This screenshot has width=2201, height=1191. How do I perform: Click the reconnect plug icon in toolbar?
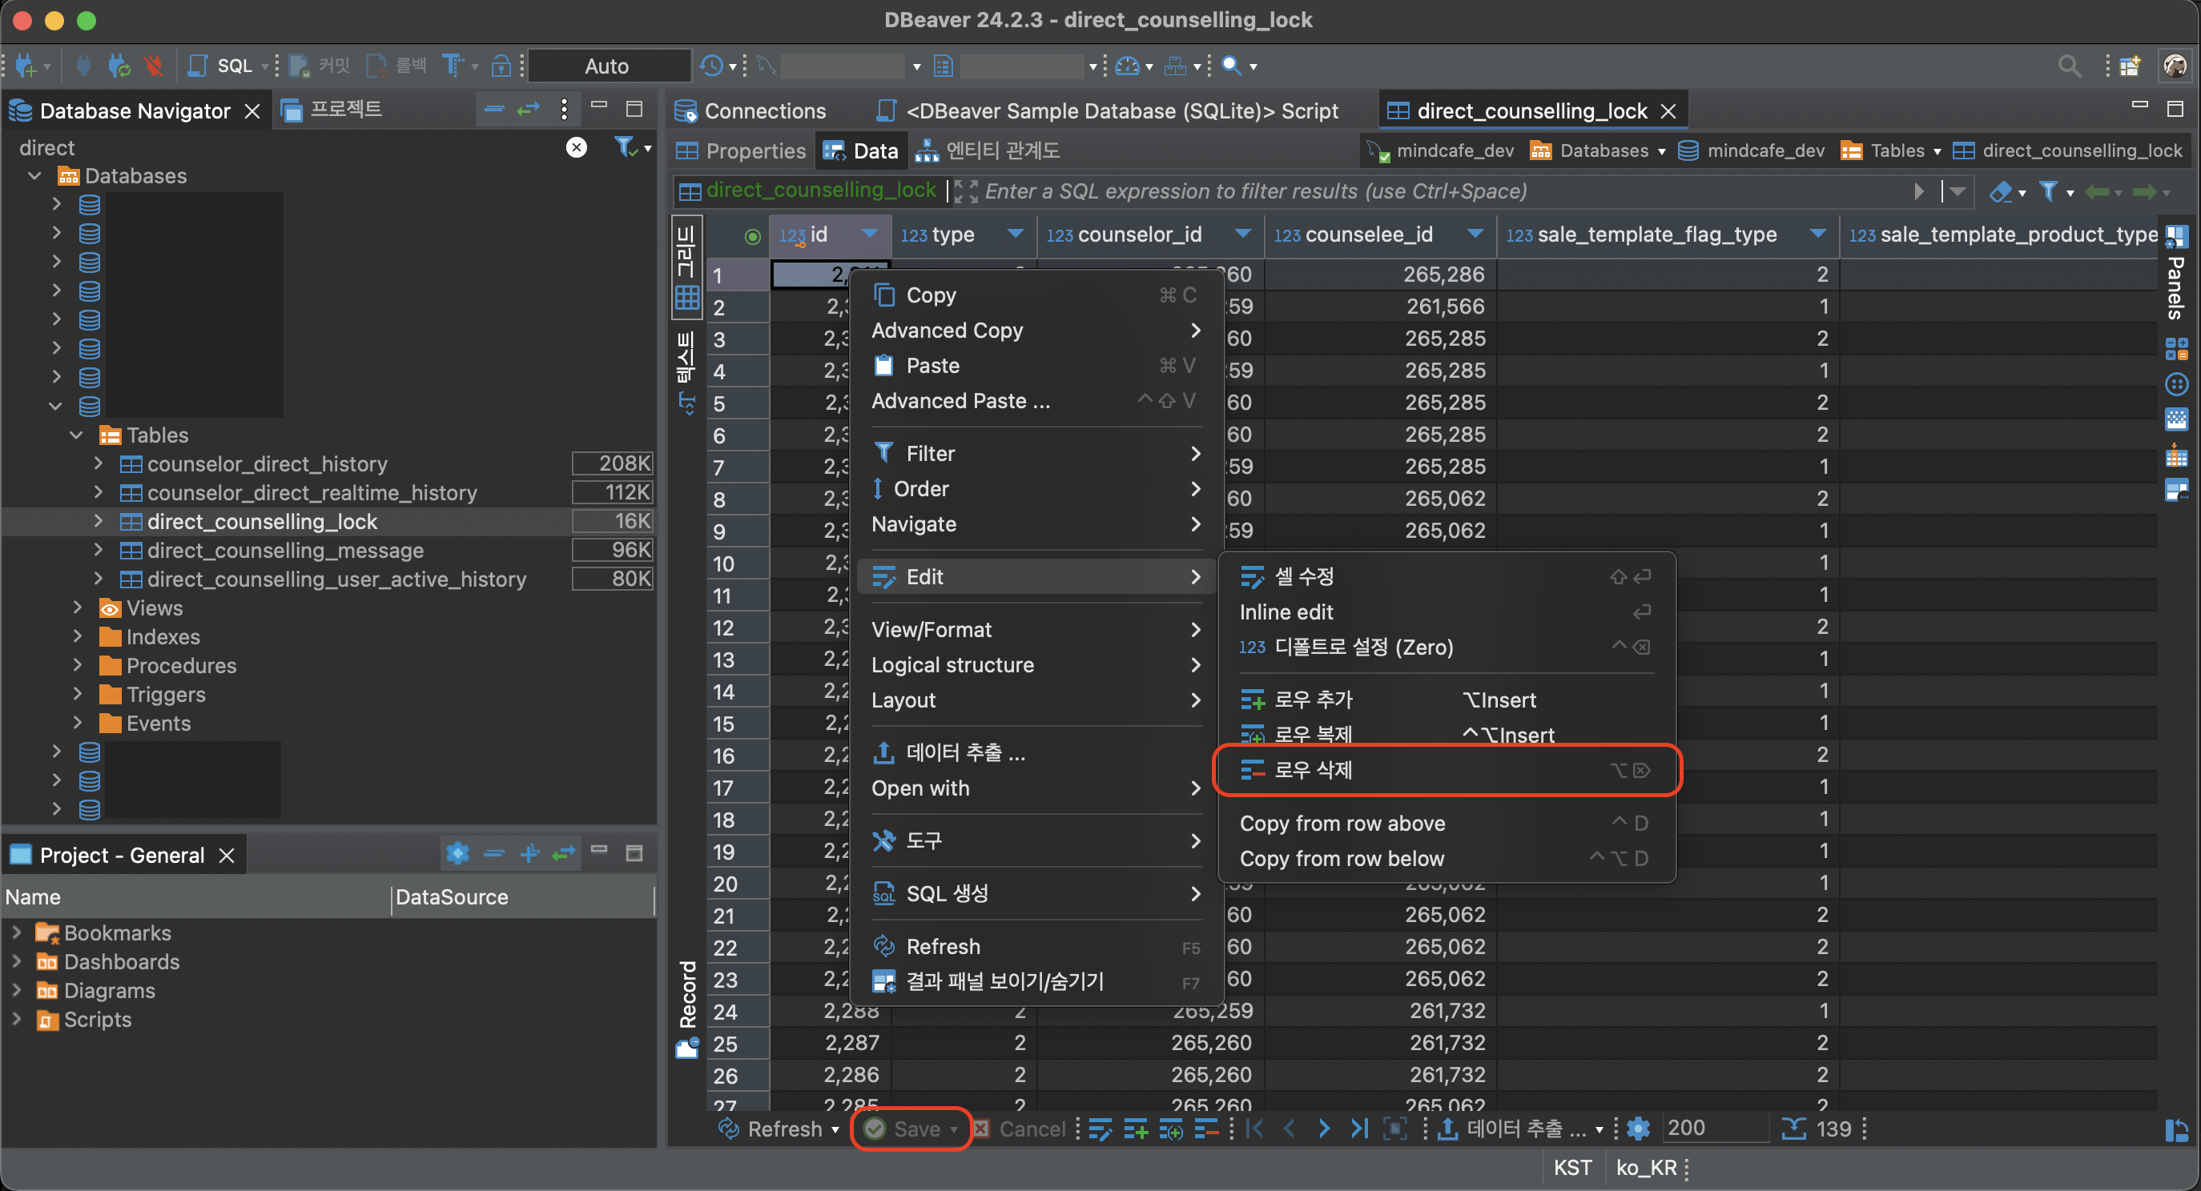coord(119,66)
